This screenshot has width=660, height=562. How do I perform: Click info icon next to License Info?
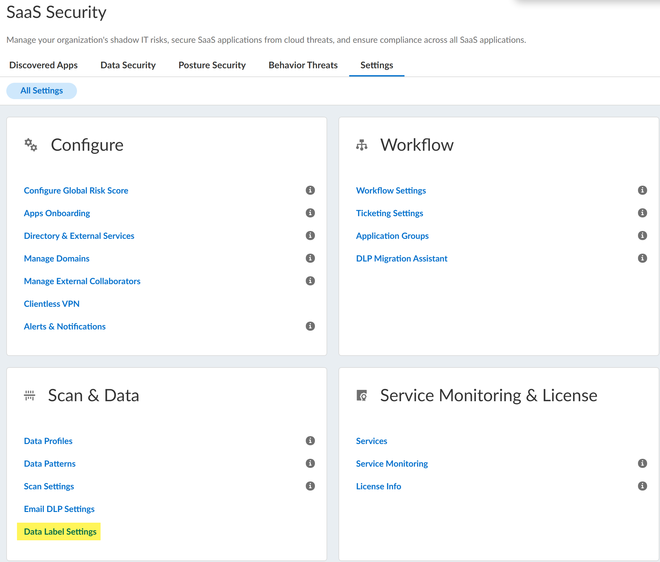[642, 486]
